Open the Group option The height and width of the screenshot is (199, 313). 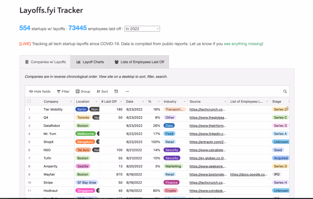pyautogui.click(x=83, y=92)
